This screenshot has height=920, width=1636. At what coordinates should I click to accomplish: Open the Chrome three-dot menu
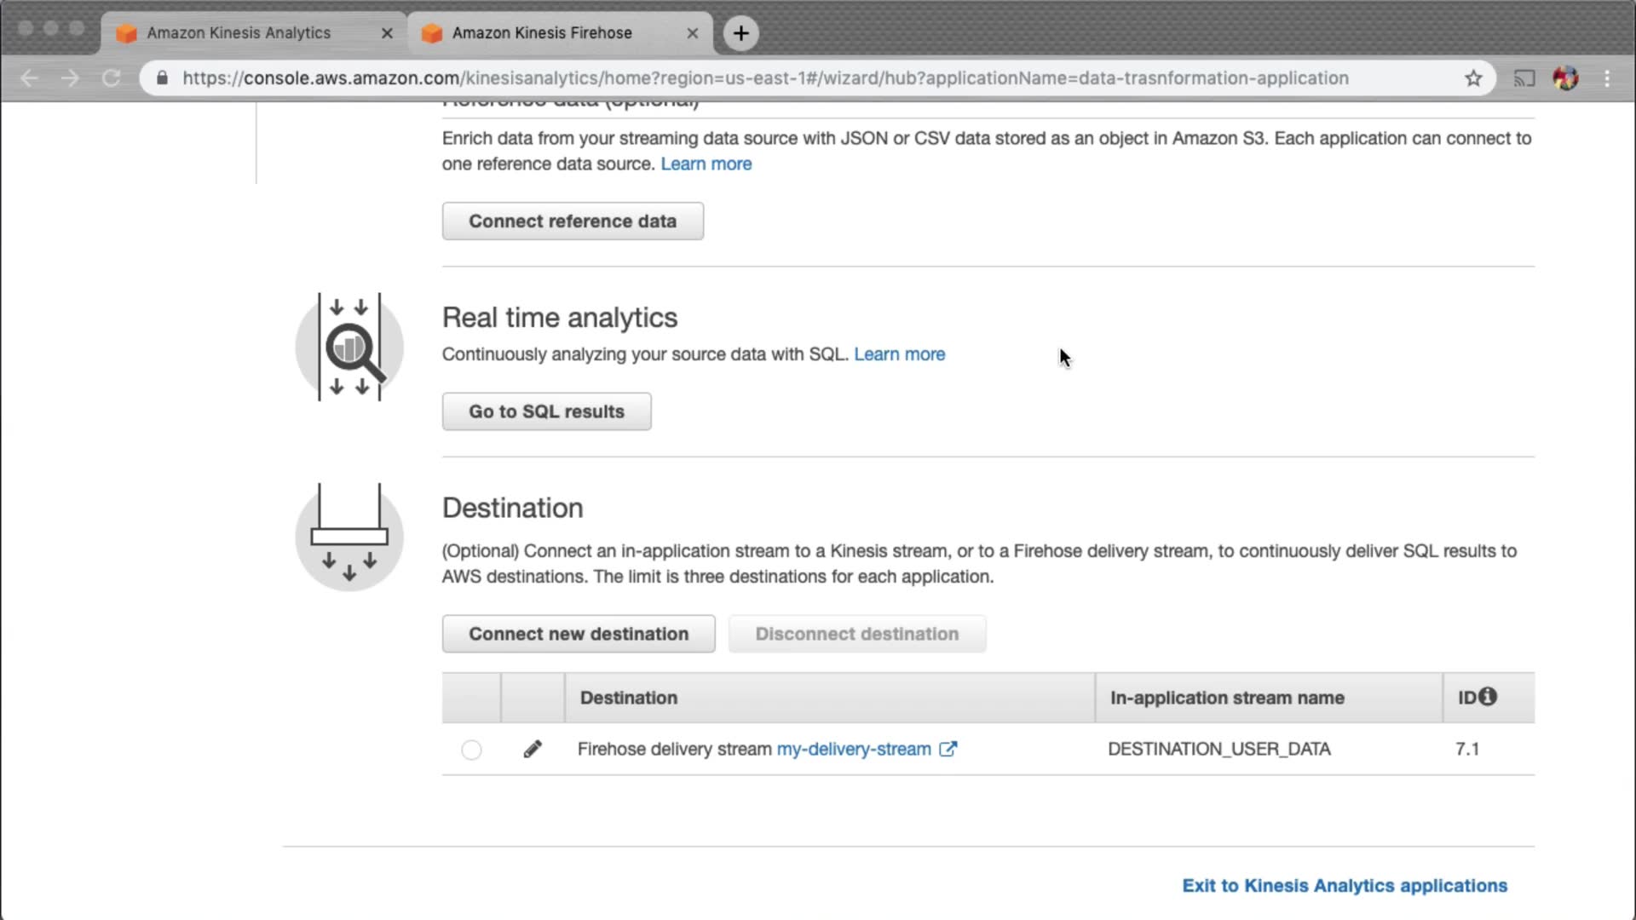click(1607, 78)
